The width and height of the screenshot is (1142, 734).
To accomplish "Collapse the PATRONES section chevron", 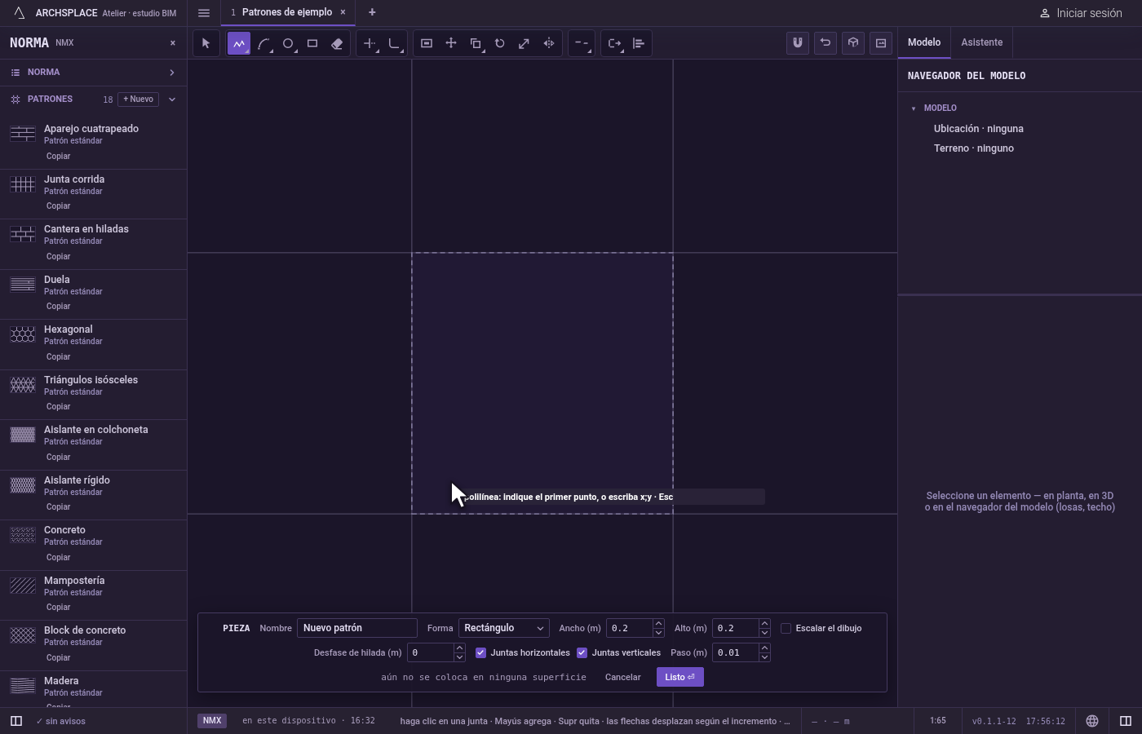I will [171, 99].
